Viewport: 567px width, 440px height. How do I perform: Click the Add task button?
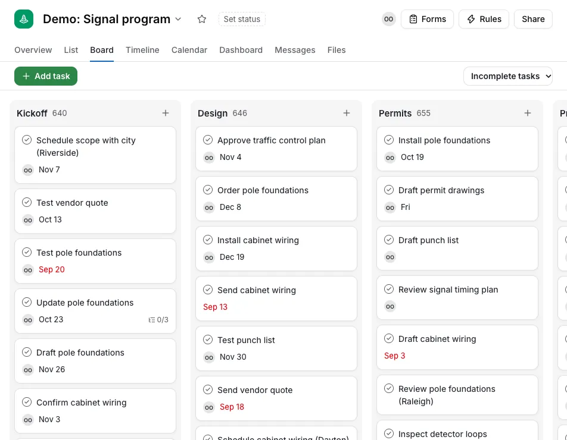[46, 76]
